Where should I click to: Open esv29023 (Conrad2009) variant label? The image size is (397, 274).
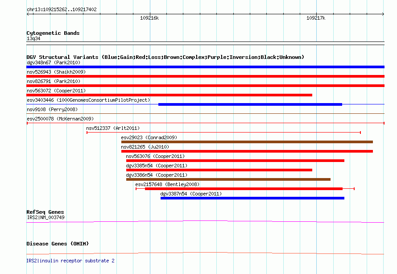coord(149,137)
